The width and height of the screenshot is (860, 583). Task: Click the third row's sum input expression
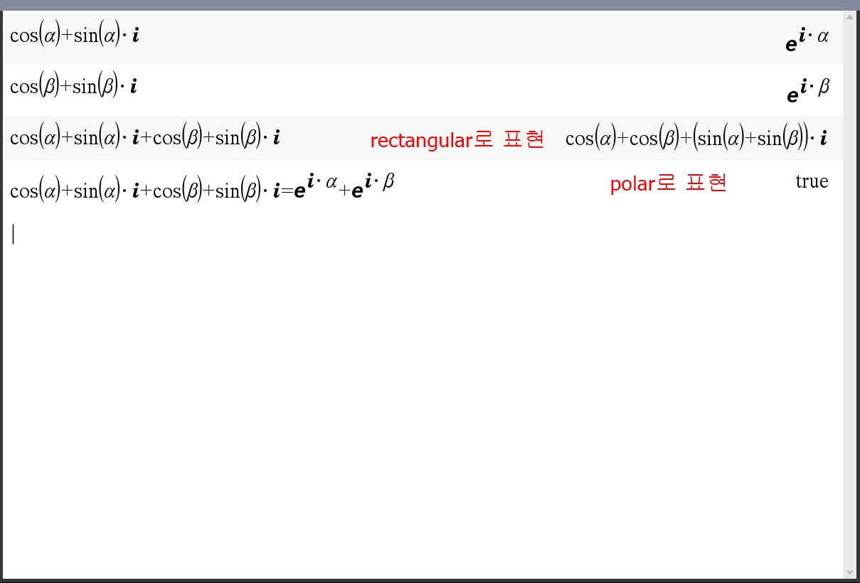point(145,138)
